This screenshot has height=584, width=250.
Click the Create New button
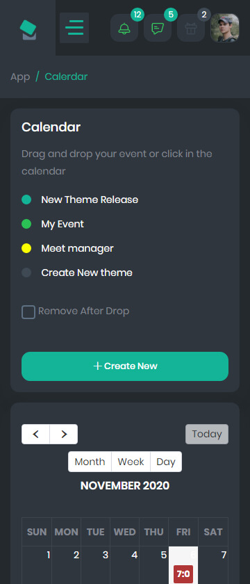[125, 366]
